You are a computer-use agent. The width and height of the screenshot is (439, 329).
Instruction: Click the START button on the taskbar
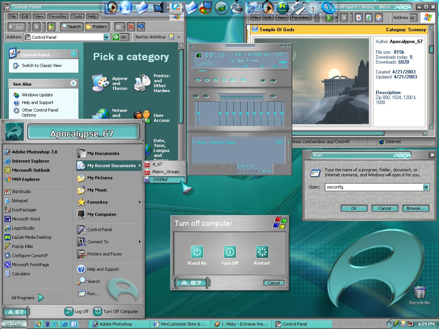pyautogui.click(x=14, y=324)
